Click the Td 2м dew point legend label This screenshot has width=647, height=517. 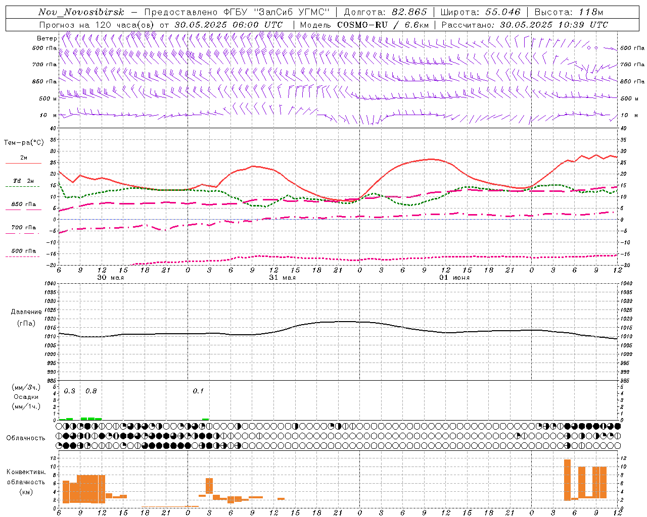[x=23, y=181]
